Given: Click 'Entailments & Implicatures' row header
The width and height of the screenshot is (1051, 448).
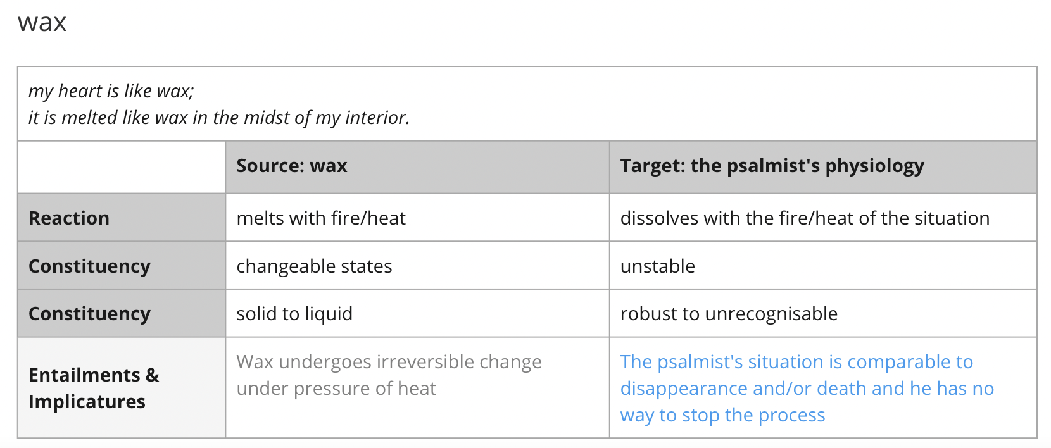Looking at the screenshot, I should pos(93,388).
